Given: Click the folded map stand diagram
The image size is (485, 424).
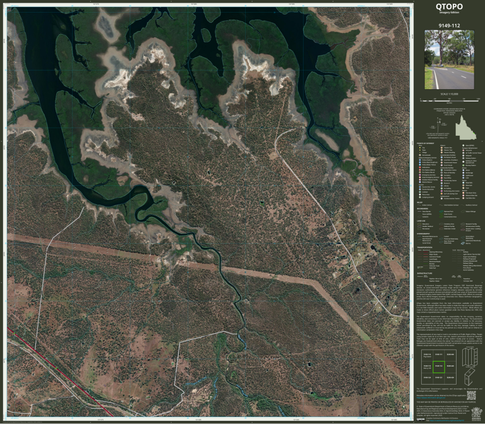Looking at the screenshot, I should 470,377.
